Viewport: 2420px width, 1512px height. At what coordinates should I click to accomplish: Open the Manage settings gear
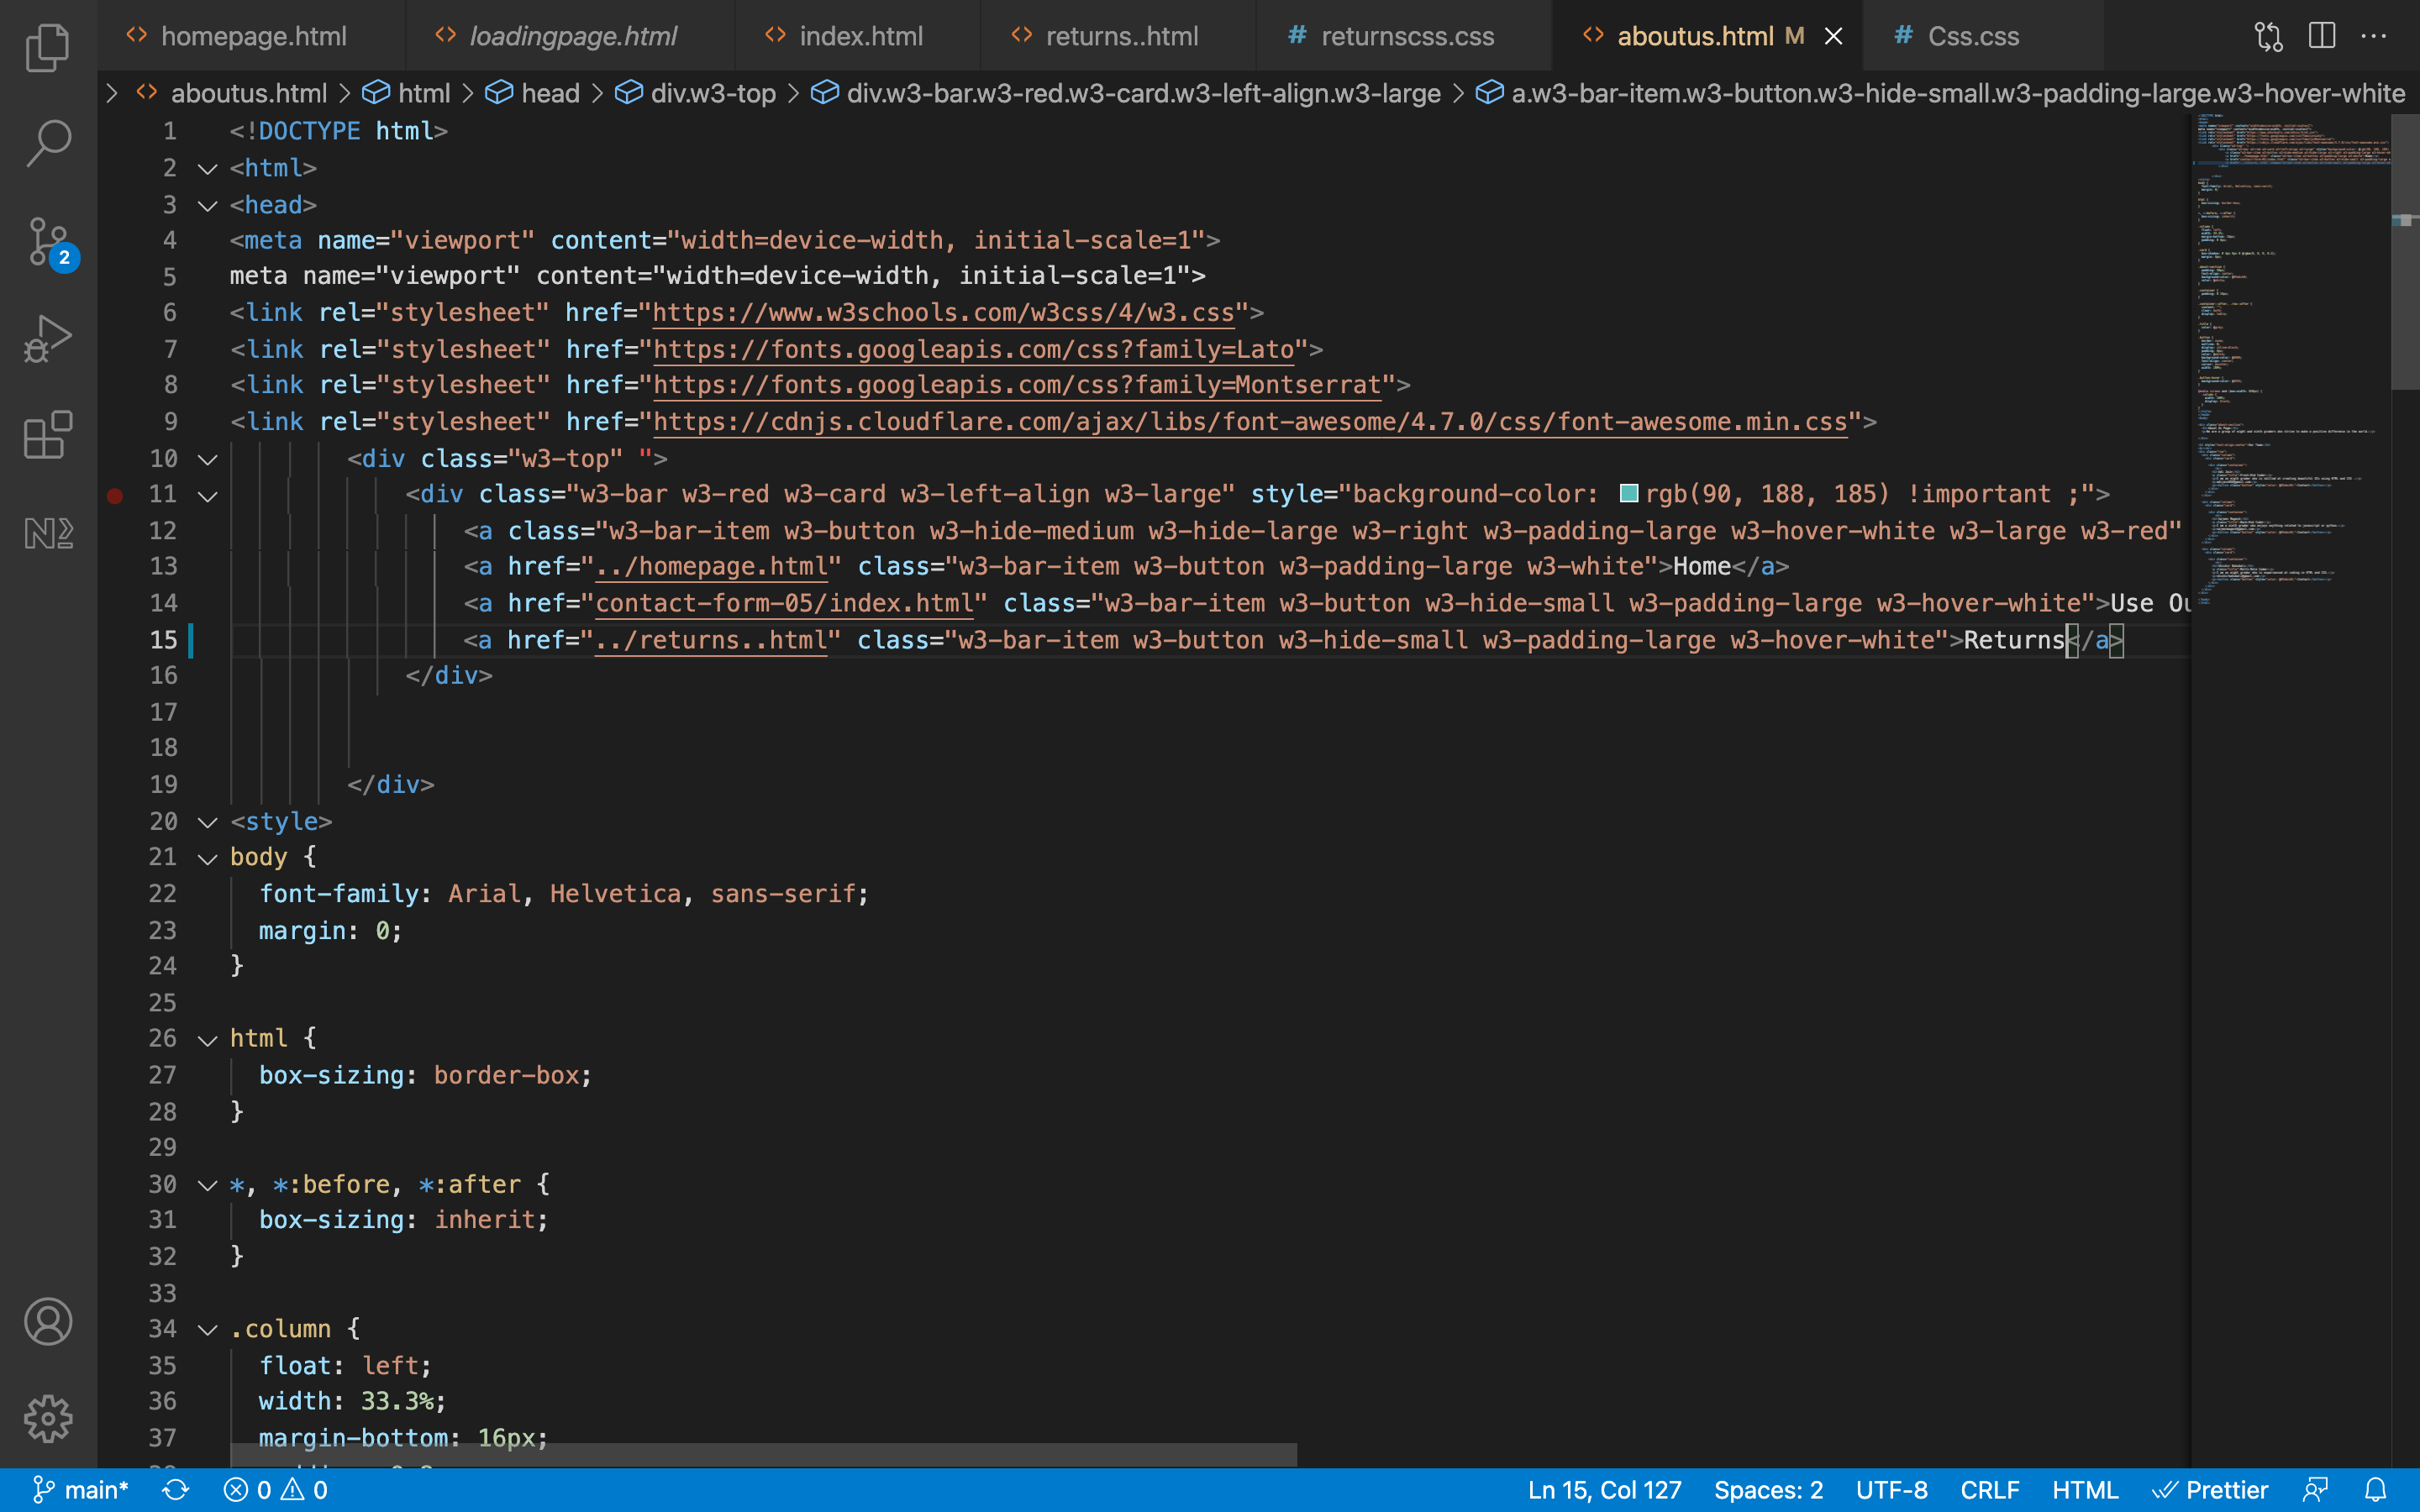47,1419
